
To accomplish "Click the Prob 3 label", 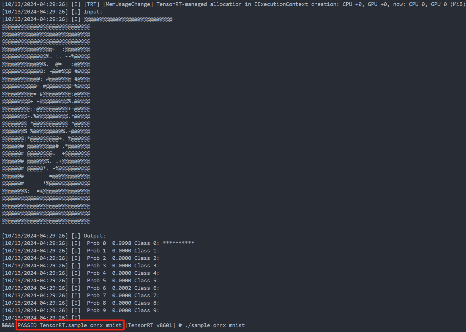I will pyautogui.click(x=96, y=265).
